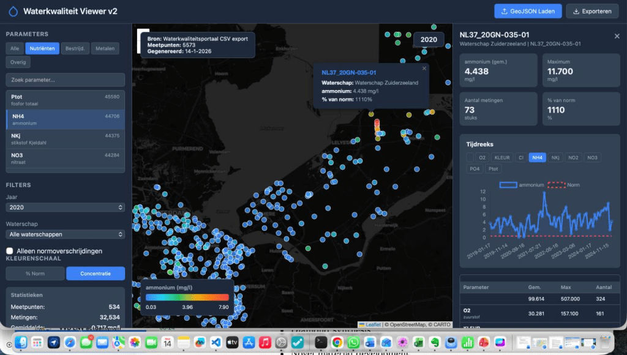Close the NL37_20GN-035-01 detail panel
Image resolution: width=627 pixels, height=355 pixels.
click(617, 36)
